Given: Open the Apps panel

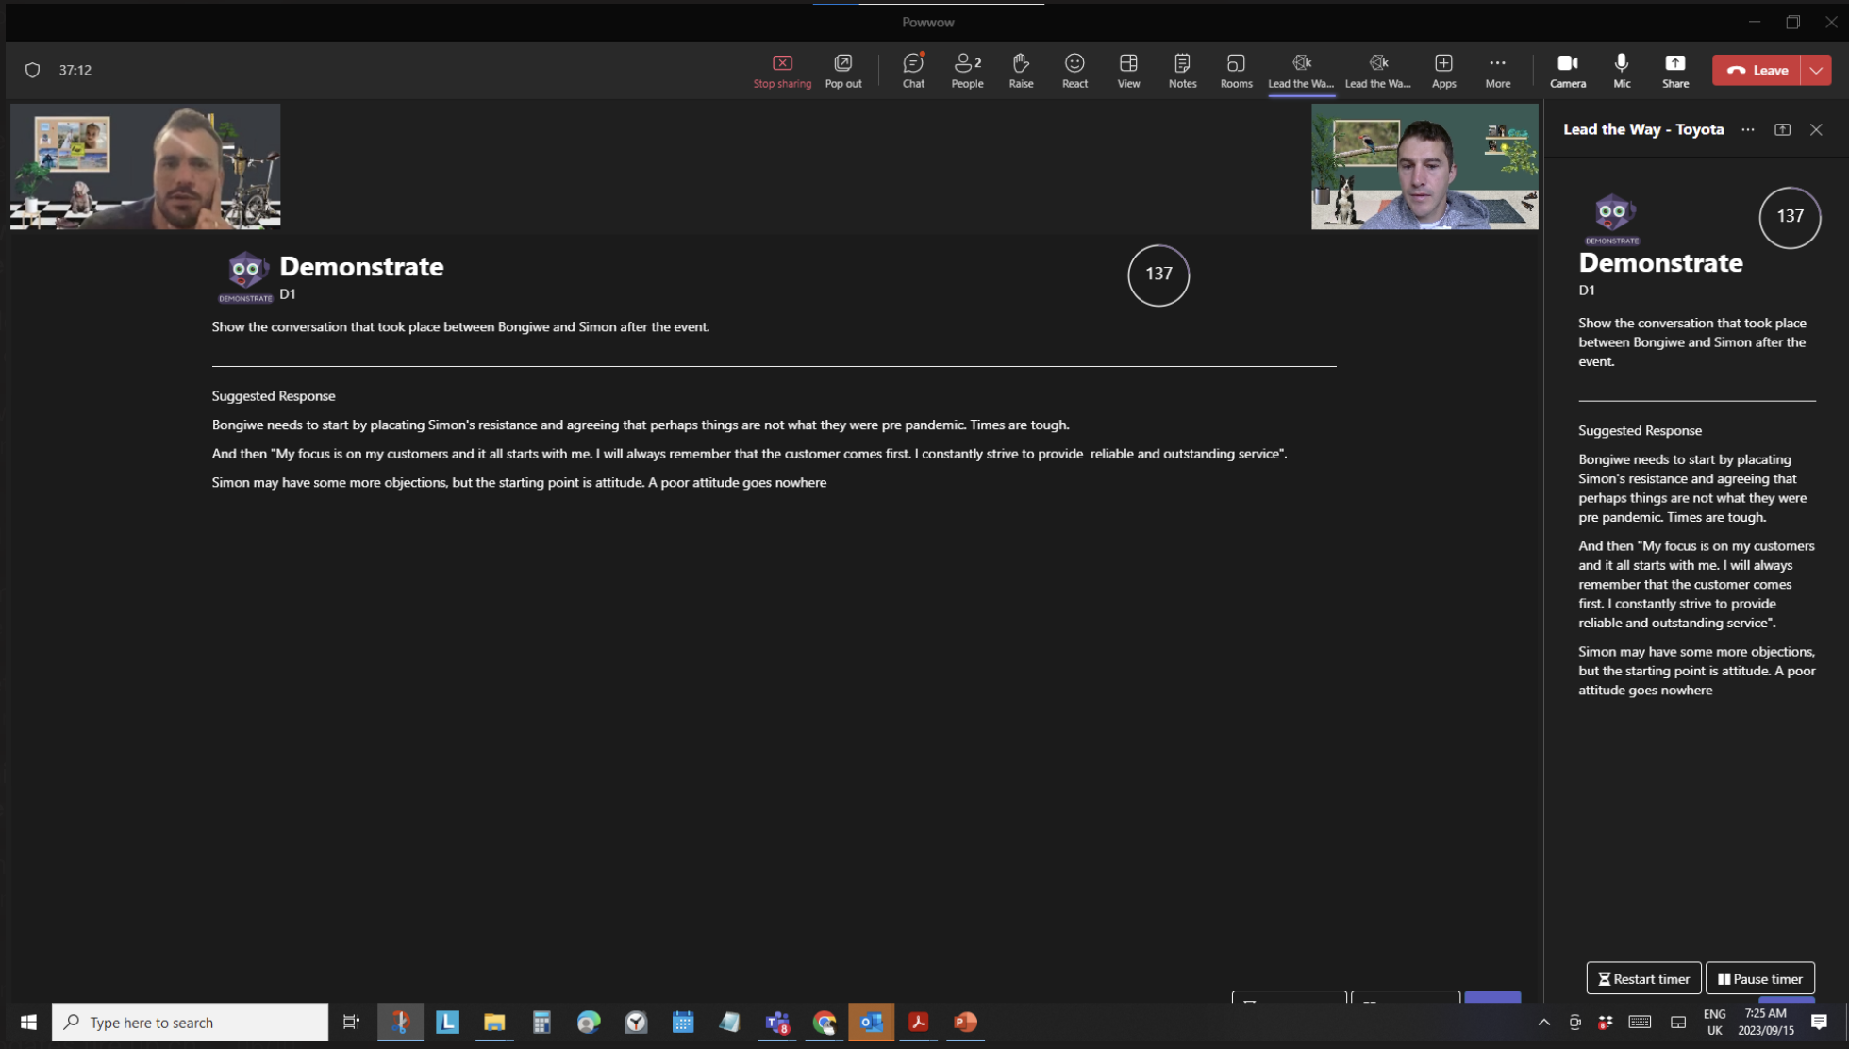Looking at the screenshot, I should click(x=1443, y=70).
